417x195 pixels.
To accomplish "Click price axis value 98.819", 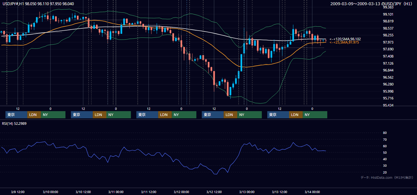I will (388, 21).
